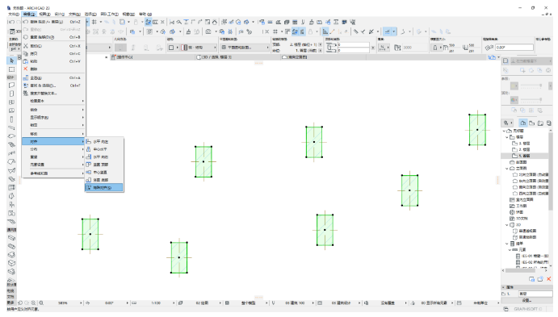The height and width of the screenshot is (317, 558).
Task: Click the upper trace opacity slider in right panel
Action: [x=531, y=86]
